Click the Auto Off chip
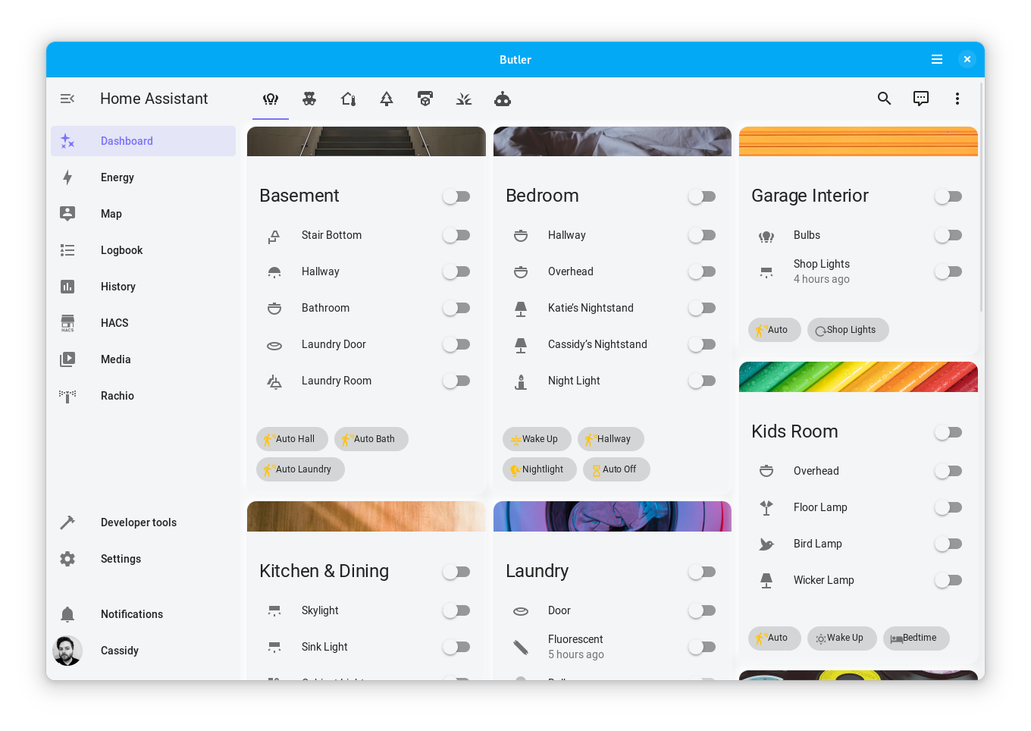 (x=616, y=469)
